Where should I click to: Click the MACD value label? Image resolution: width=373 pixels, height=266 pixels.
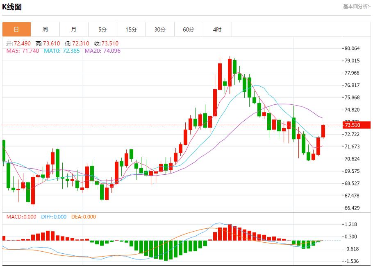pyautogui.click(x=21, y=217)
